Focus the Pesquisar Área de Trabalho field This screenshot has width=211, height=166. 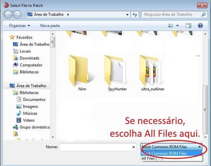174,14
